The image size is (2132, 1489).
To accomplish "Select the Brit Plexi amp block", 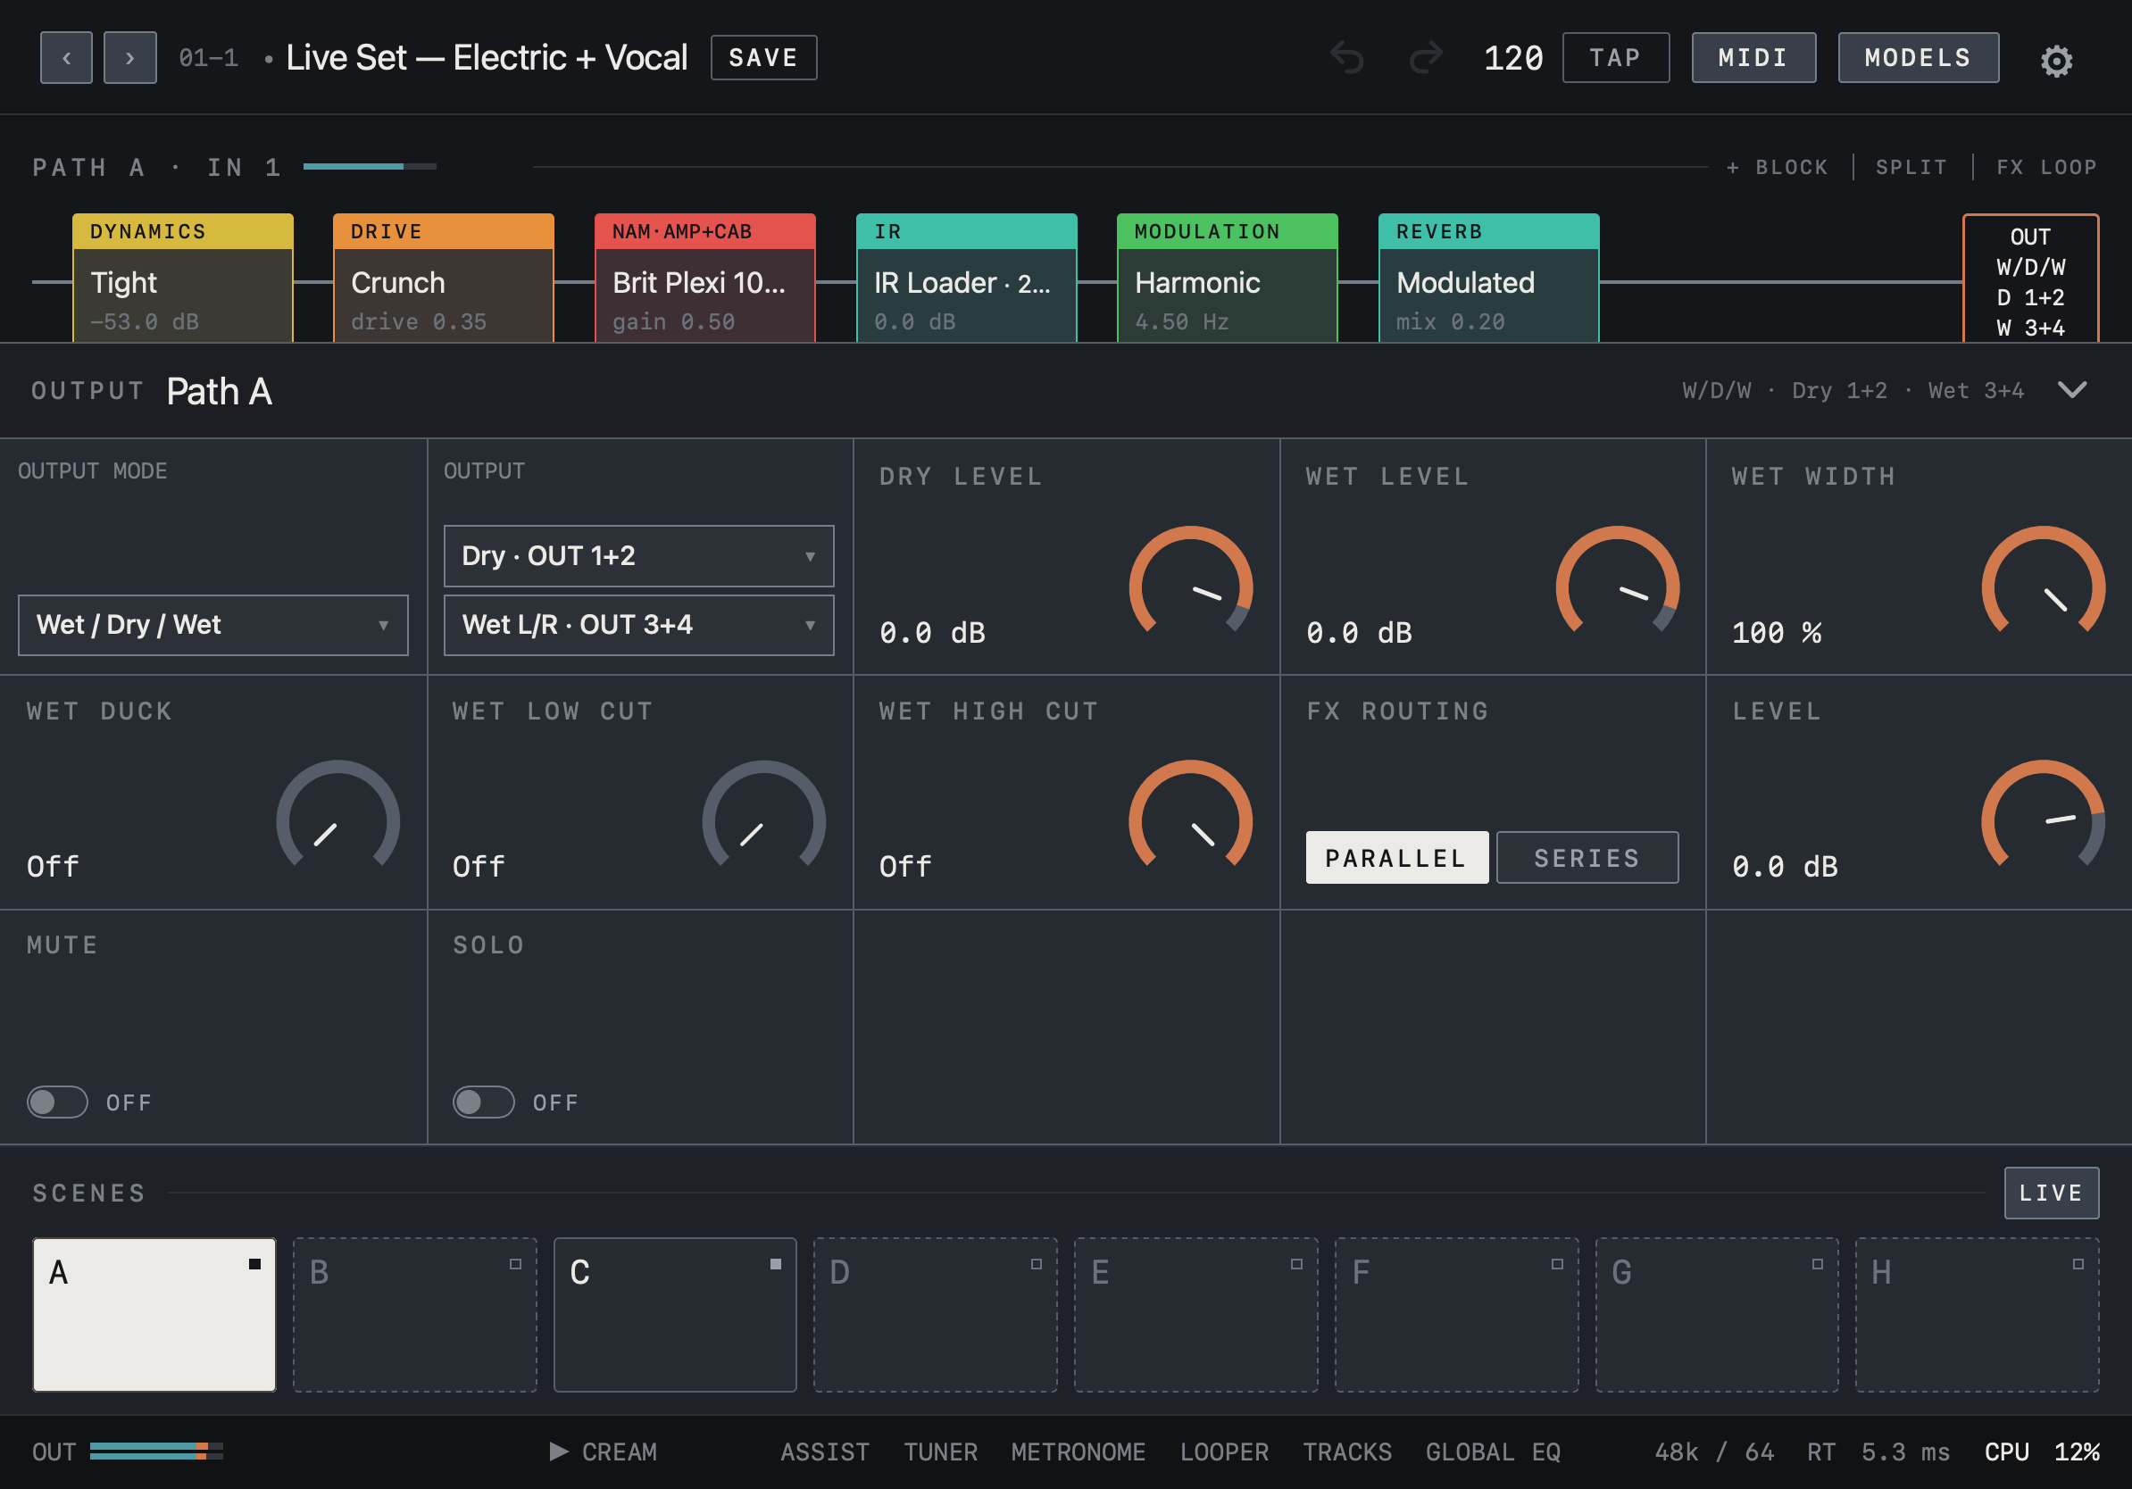I will pyautogui.click(x=704, y=279).
